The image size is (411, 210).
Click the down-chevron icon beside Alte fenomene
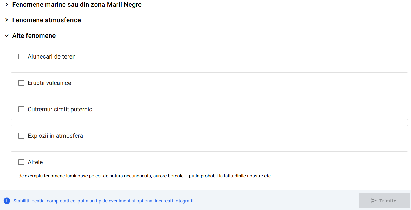(7, 35)
